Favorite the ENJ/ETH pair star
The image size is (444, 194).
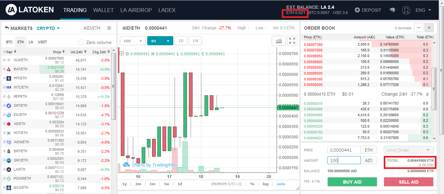click(x=4, y=115)
